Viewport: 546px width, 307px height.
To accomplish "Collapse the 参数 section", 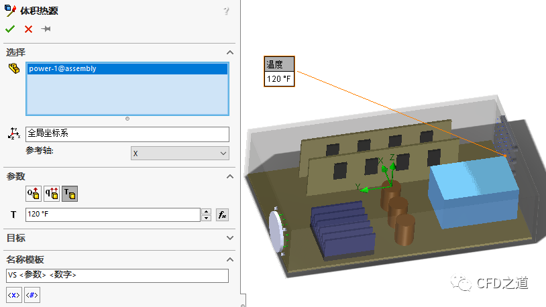I will [229, 176].
